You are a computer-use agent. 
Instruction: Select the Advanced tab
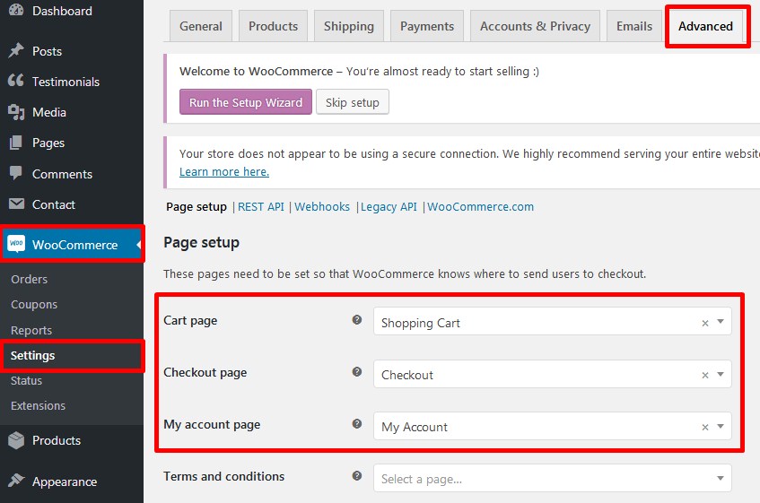(x=705, y=26)
